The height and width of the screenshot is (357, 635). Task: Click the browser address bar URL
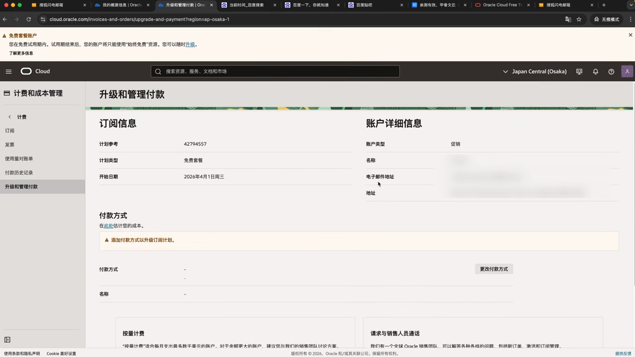139,19
